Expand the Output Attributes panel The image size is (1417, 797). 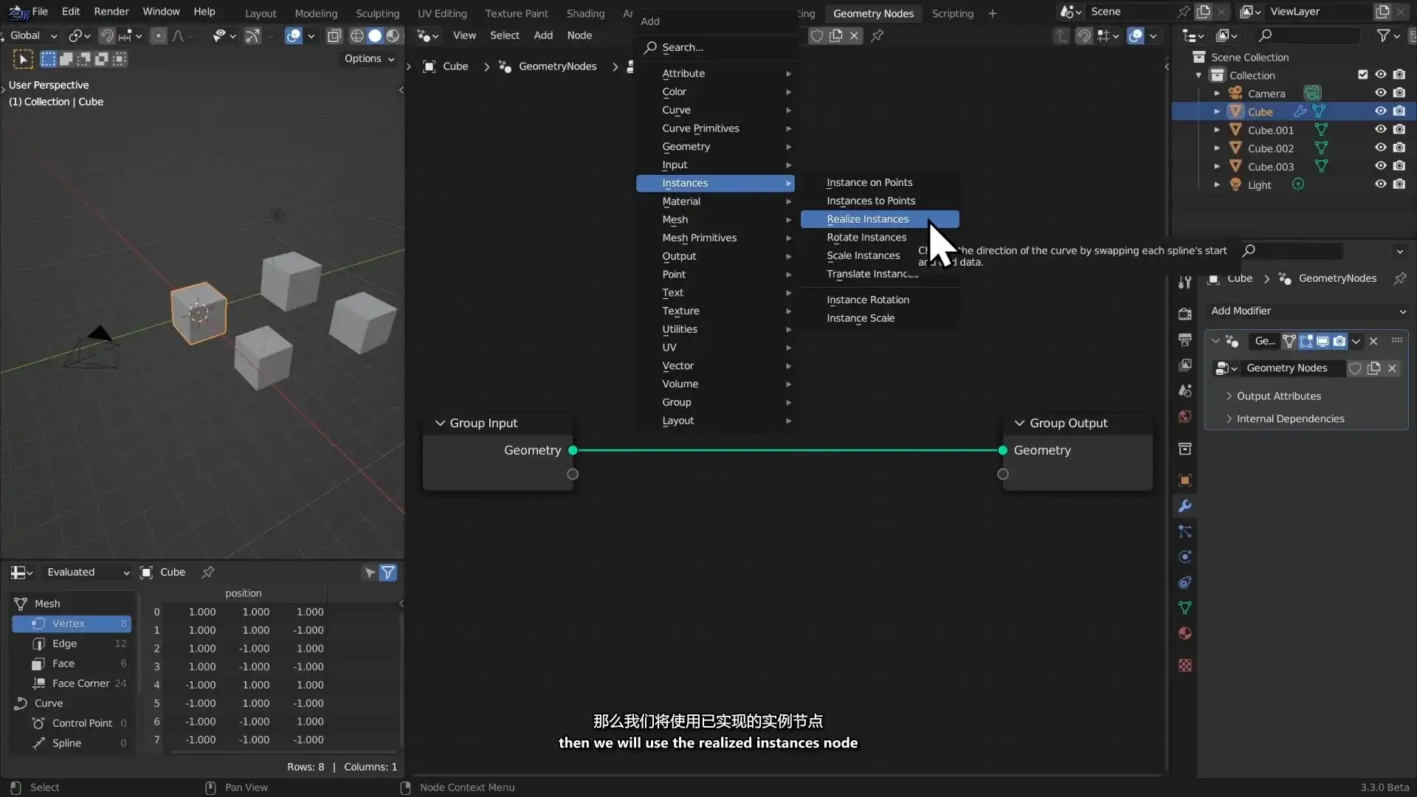tap(1278, 396)
